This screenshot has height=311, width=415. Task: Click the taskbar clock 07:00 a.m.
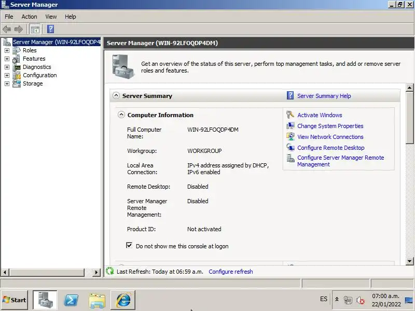click(385, 296)
